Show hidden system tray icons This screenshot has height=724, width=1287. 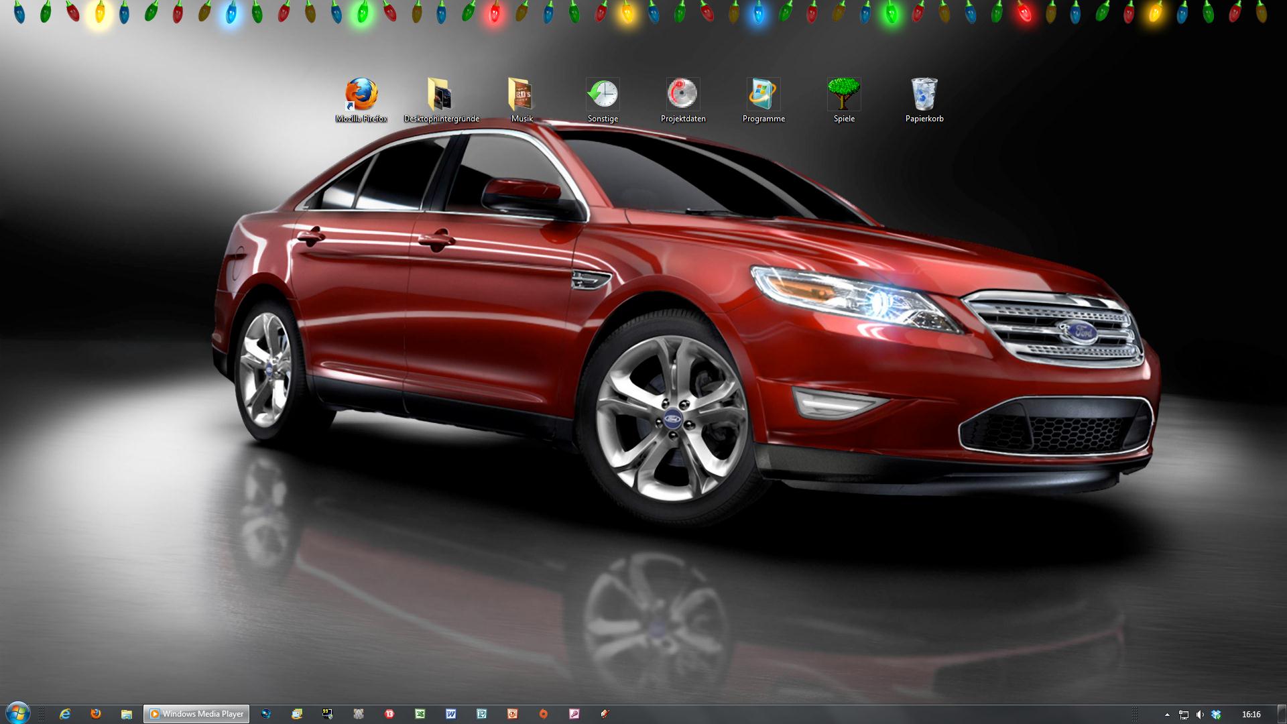pos(1167,715)
